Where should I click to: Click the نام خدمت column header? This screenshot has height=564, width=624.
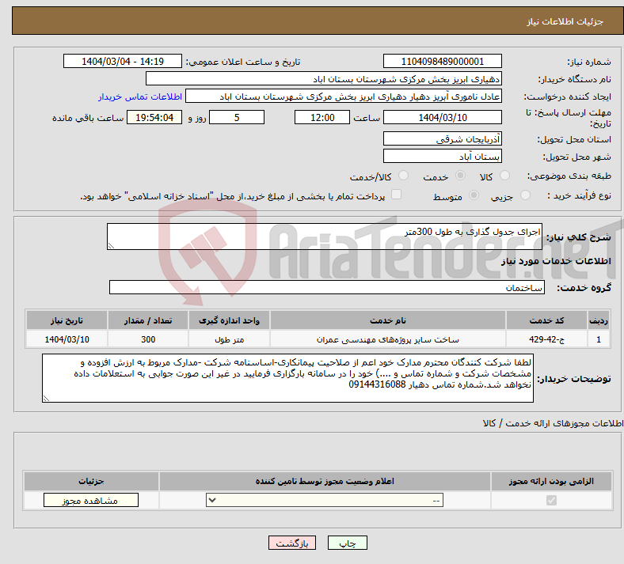coord(387,320)
